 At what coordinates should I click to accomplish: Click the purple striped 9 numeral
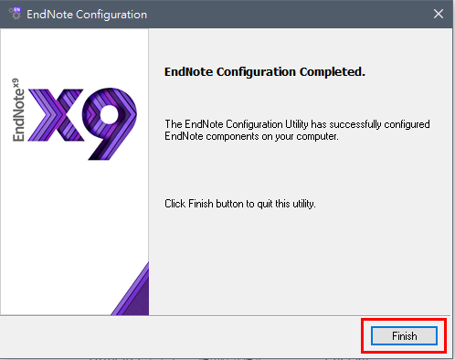click(x=110, y=123)
